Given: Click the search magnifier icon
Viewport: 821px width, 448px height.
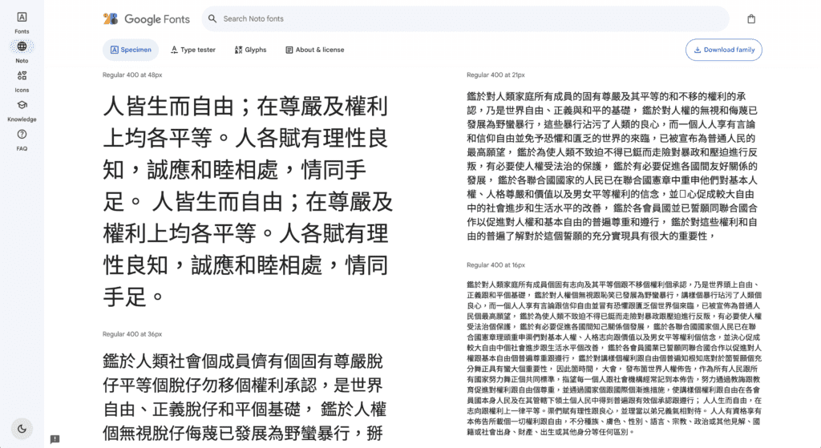Looking at the screenshot, I should coord(212,19).
